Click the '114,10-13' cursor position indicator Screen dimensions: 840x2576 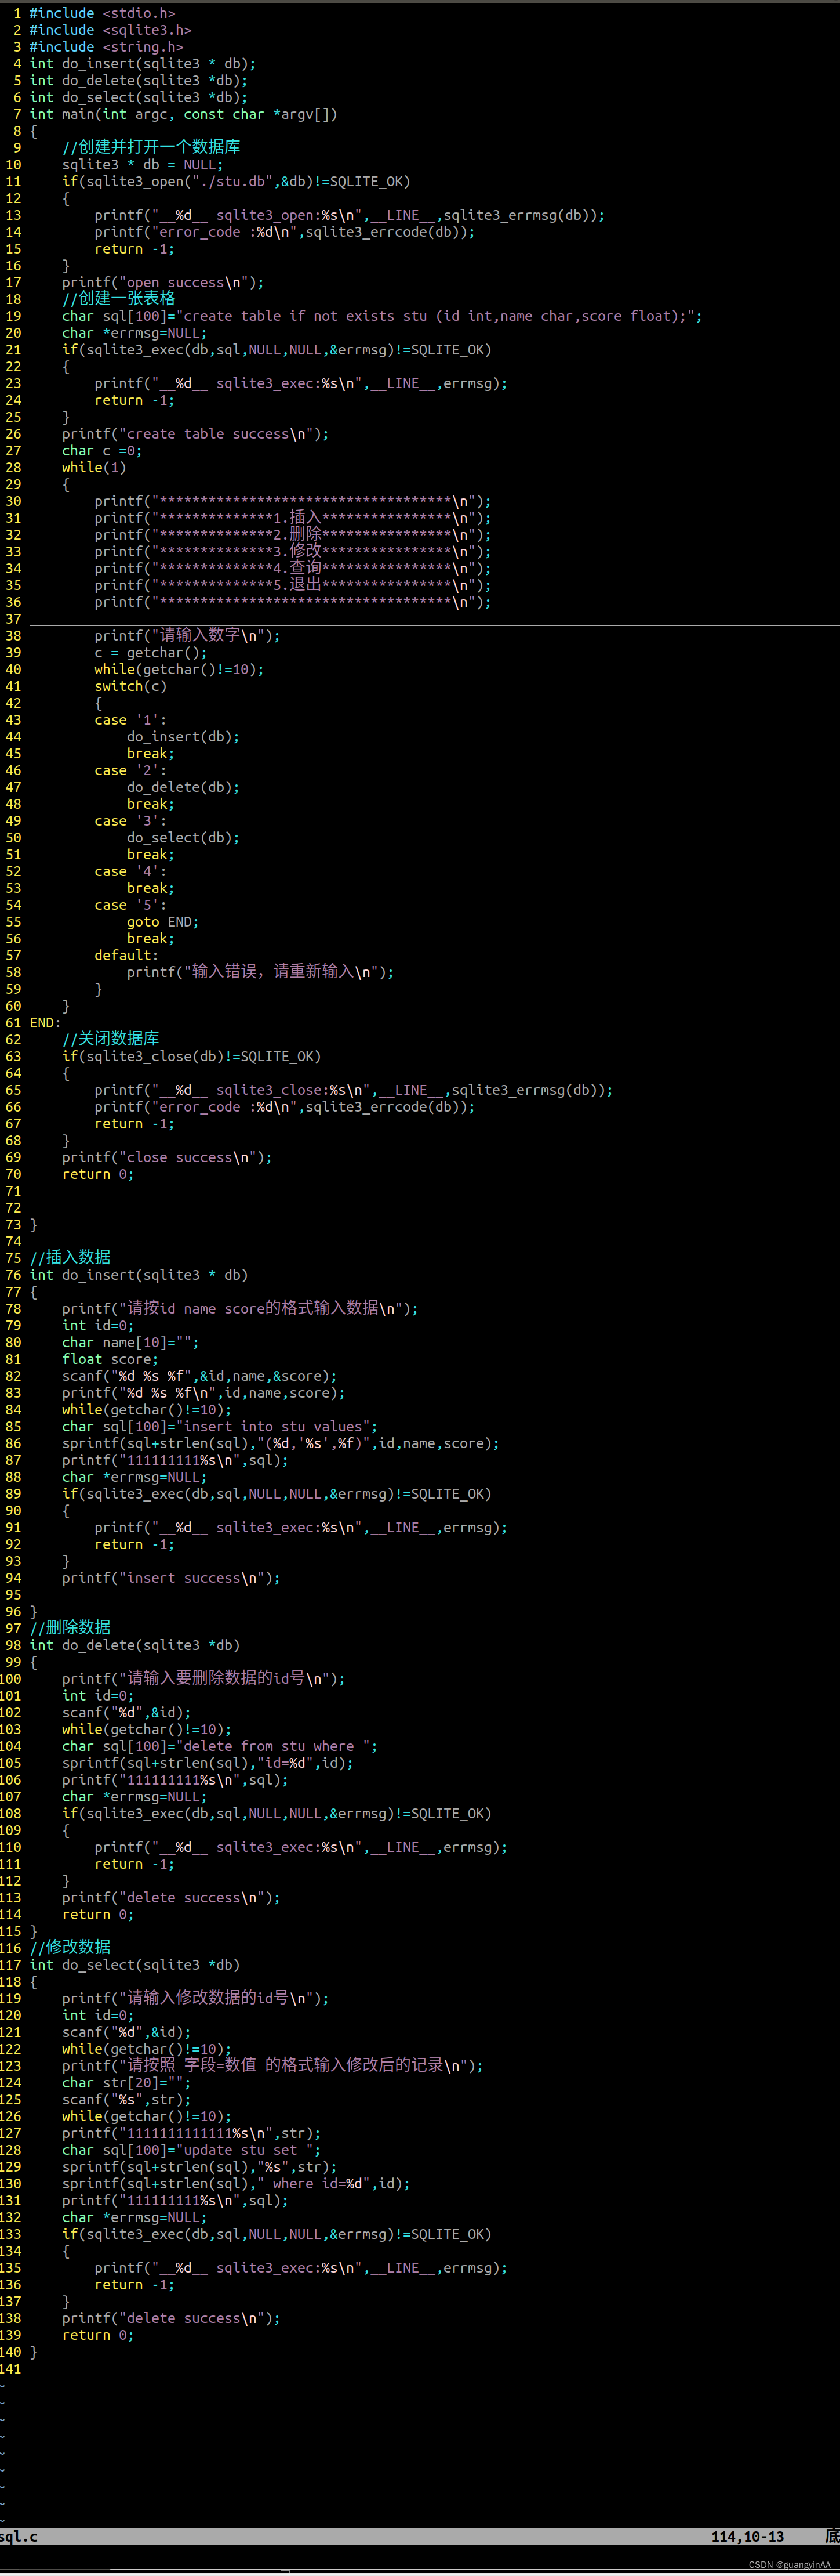pyautogui.click(x=747, y=2537)
